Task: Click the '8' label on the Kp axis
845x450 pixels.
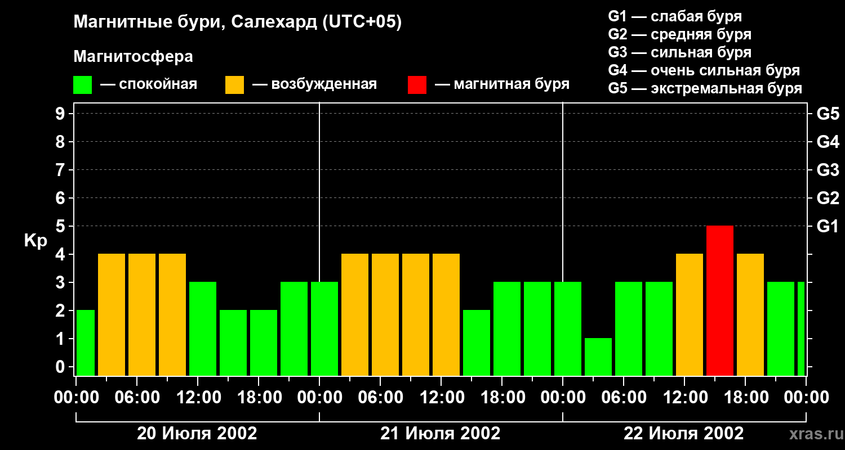Action: pos(61,142)
